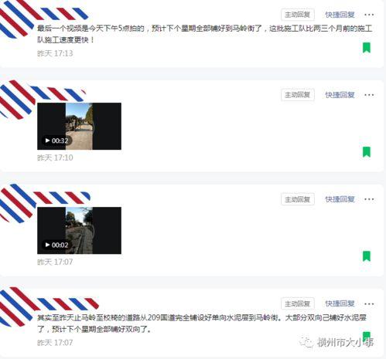Click 主动回复 on the 00:02 video message
Viewport: 386px width, 359px height.
click(x=298, y=199)
